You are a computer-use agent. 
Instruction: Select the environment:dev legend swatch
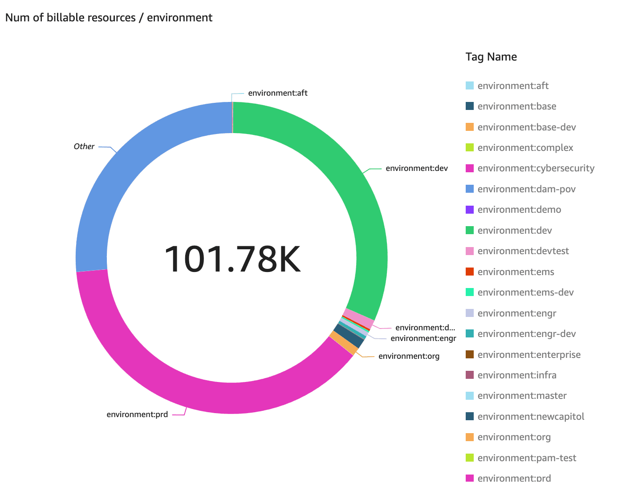click(x=468, y=230)
